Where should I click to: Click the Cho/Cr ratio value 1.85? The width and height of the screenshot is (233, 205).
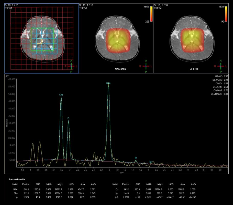point(226,83)
